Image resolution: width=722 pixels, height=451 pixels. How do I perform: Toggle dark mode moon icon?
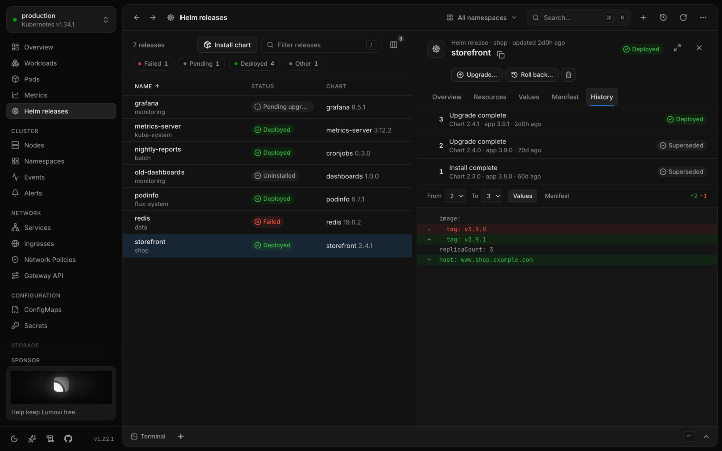pyautogui.click(x=14, y=439)
